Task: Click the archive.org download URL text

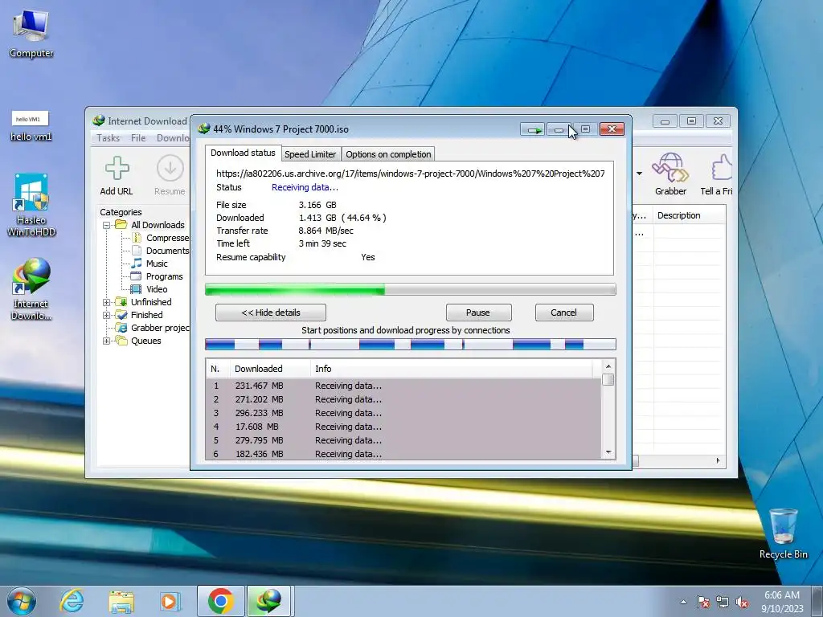Action: [x=411, y=174]
